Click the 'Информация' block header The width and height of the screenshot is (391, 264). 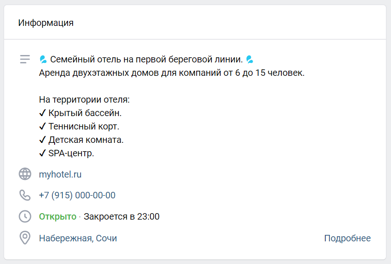[46, 23]
